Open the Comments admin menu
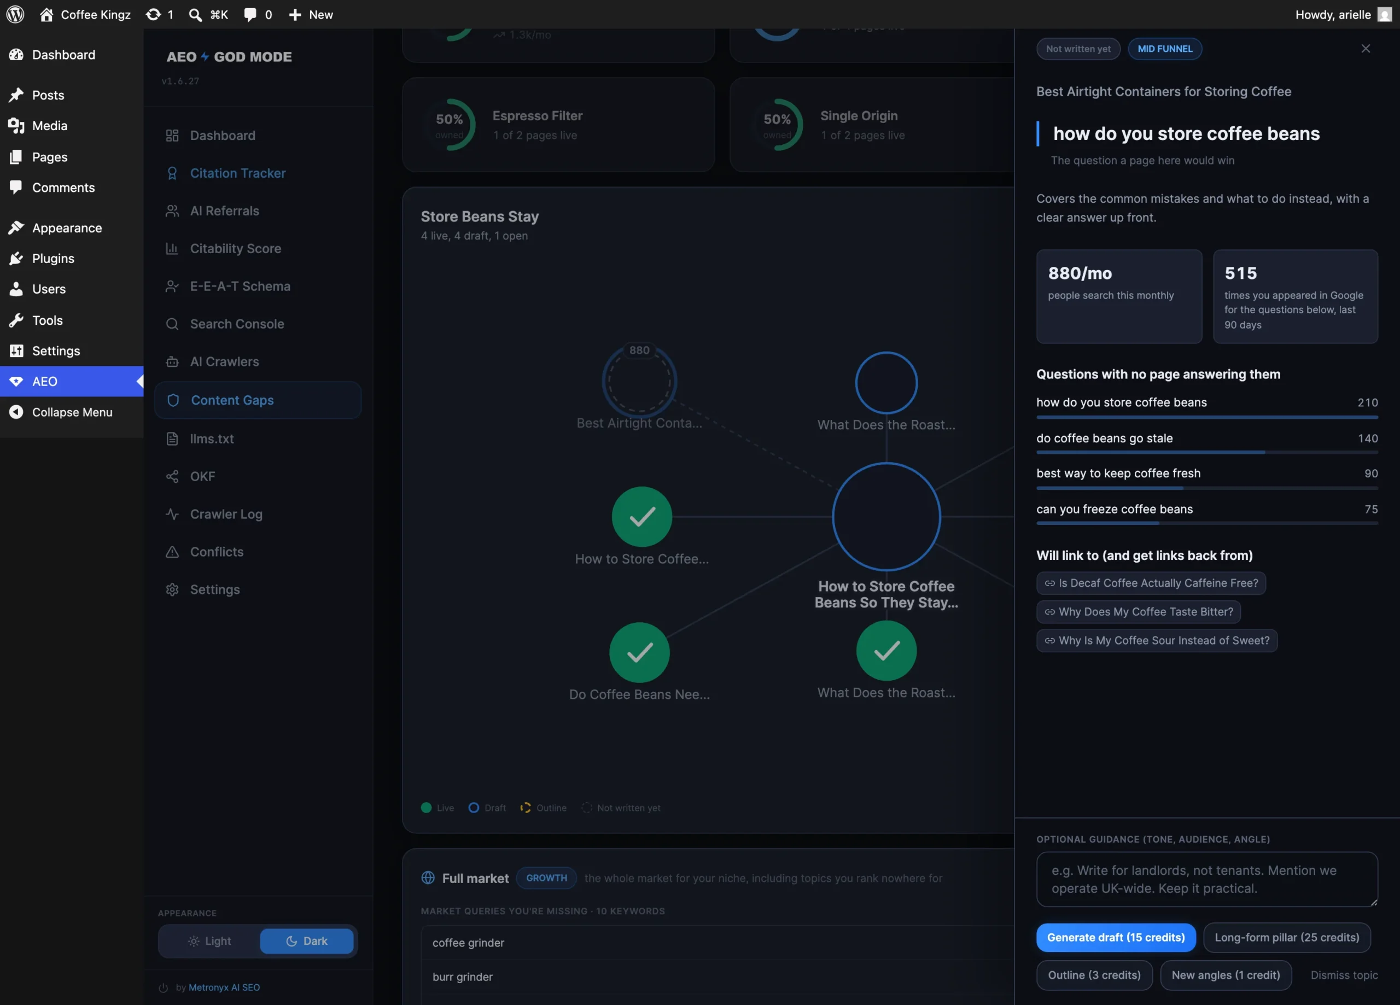 click(x=72, y=187)
